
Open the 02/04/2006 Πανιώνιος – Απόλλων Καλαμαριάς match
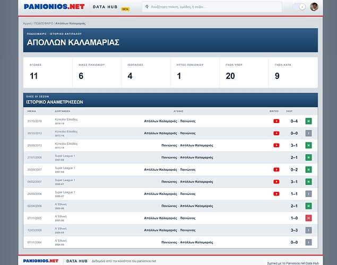coord(187,206)
